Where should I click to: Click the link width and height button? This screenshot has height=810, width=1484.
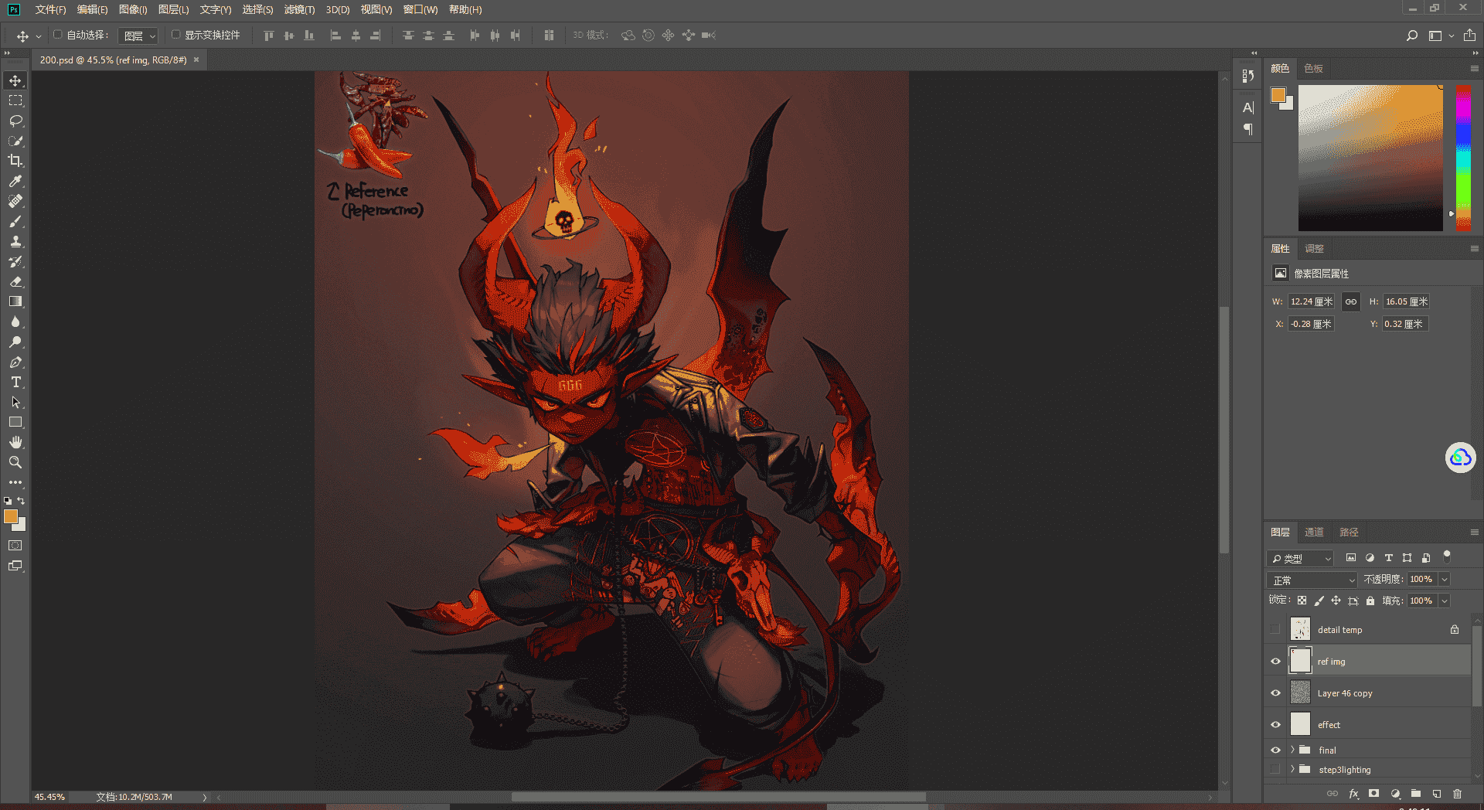(1351, 302)
